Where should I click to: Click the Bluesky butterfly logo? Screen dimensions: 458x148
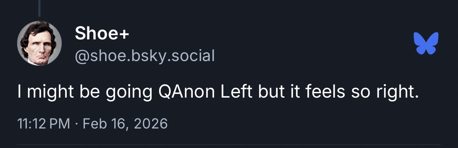426,43
